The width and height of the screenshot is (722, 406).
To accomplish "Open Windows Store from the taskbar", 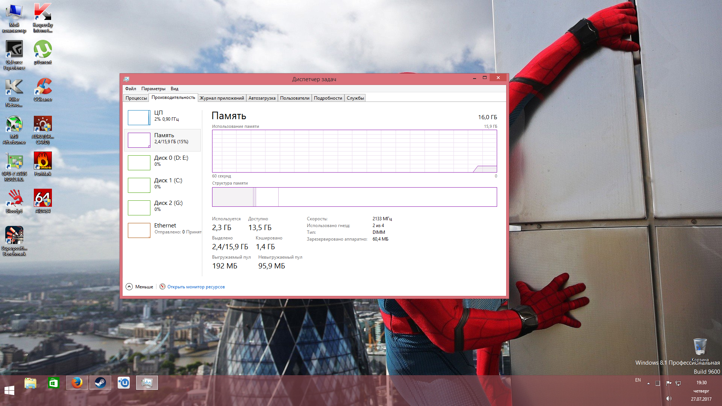I will pos(53,383).
